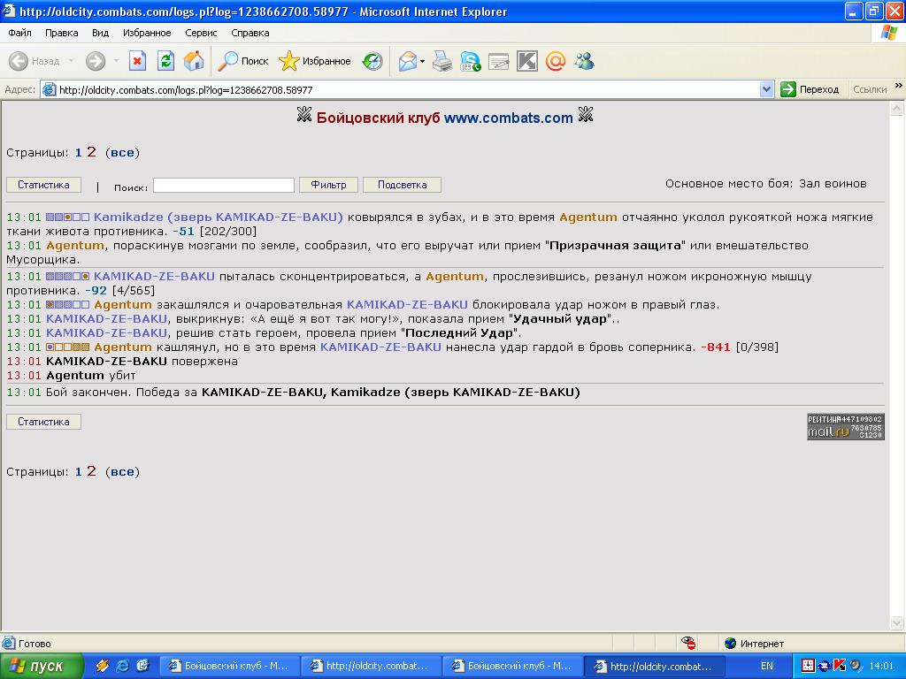
Task: Expand the Links (Ссылки) toolbar chevron
Action: (x=899, y=86)
